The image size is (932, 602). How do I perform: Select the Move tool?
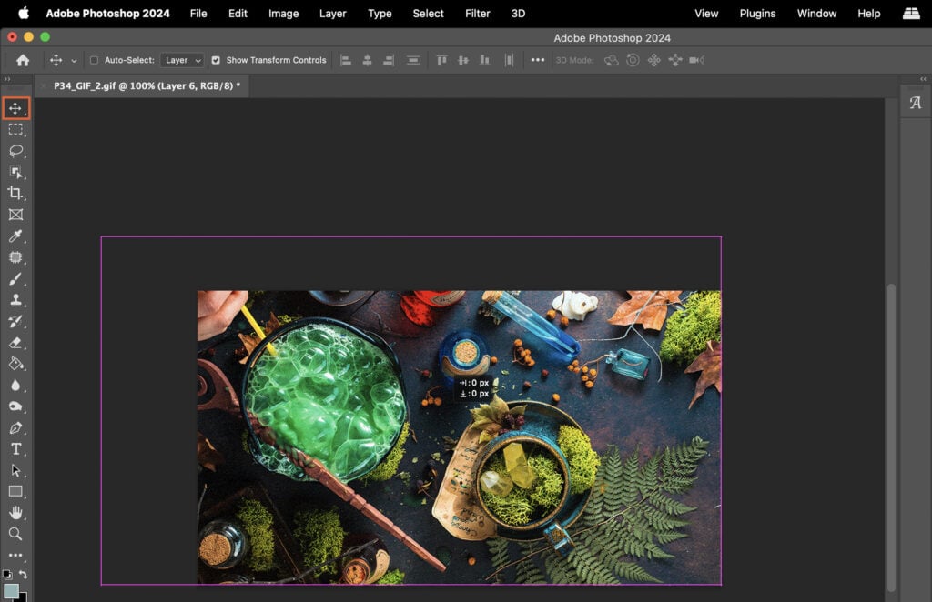(15, 107)
